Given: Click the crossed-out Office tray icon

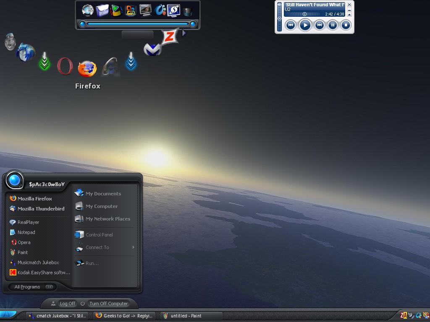Looking at the screenshot, I should 426,315.
